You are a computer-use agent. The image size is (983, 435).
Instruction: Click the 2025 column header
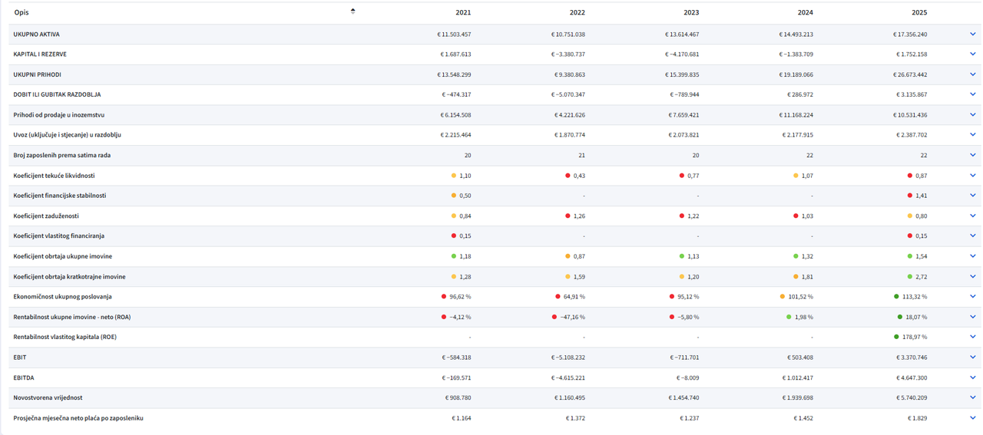[x=919, y=12]
